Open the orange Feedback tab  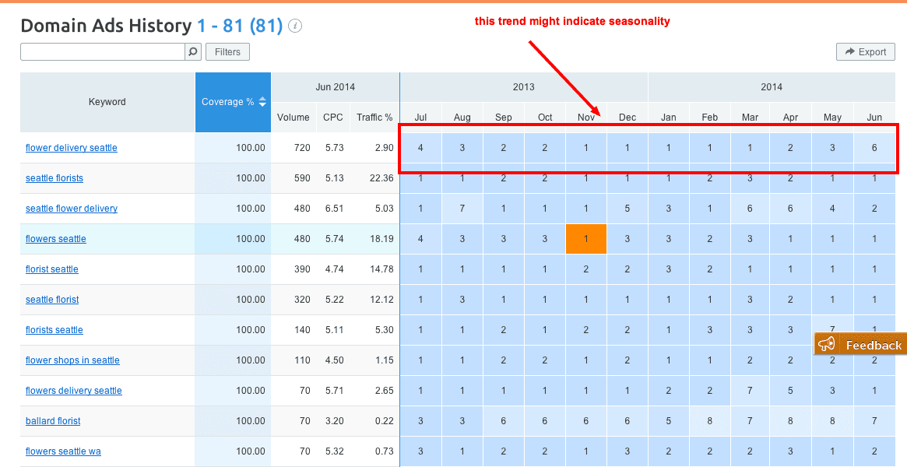coord(861,345)
